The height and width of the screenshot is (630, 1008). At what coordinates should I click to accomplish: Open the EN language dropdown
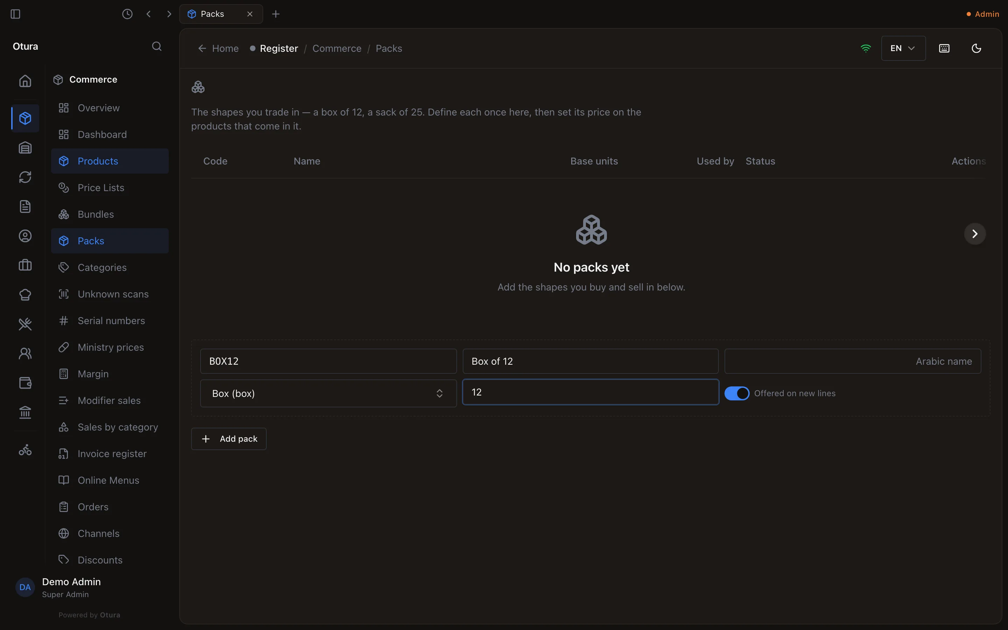pyautogui.click(x=903, y=48)
